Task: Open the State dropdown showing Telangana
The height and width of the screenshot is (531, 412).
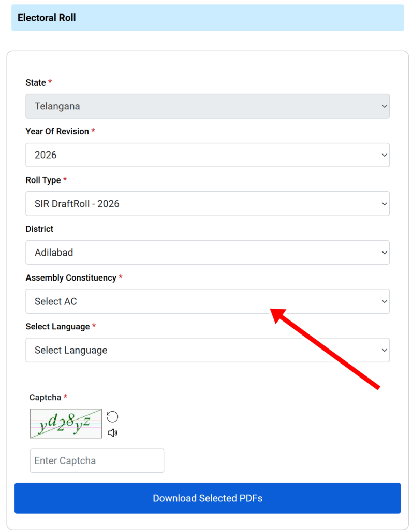Action: (208, 106)
